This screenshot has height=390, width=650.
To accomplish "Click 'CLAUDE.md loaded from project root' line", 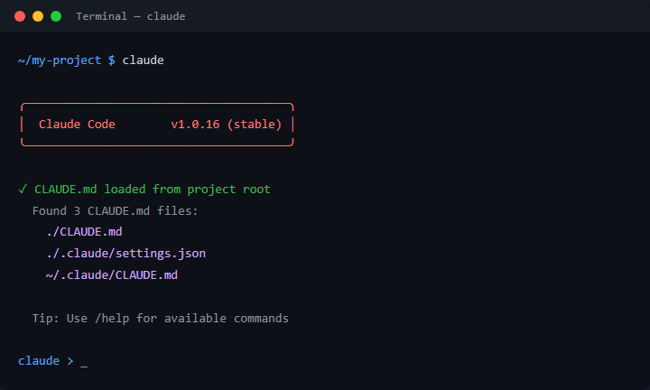I will click(153, 190).
